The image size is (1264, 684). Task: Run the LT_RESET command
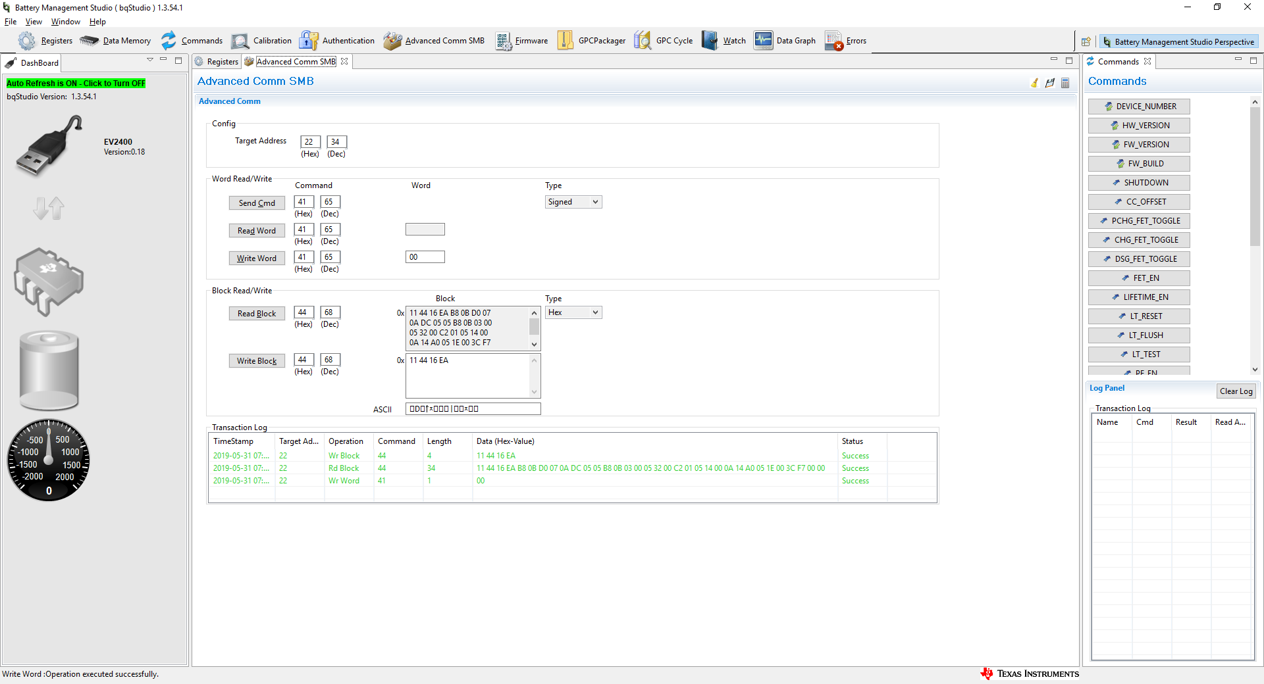pos(1139,316)
